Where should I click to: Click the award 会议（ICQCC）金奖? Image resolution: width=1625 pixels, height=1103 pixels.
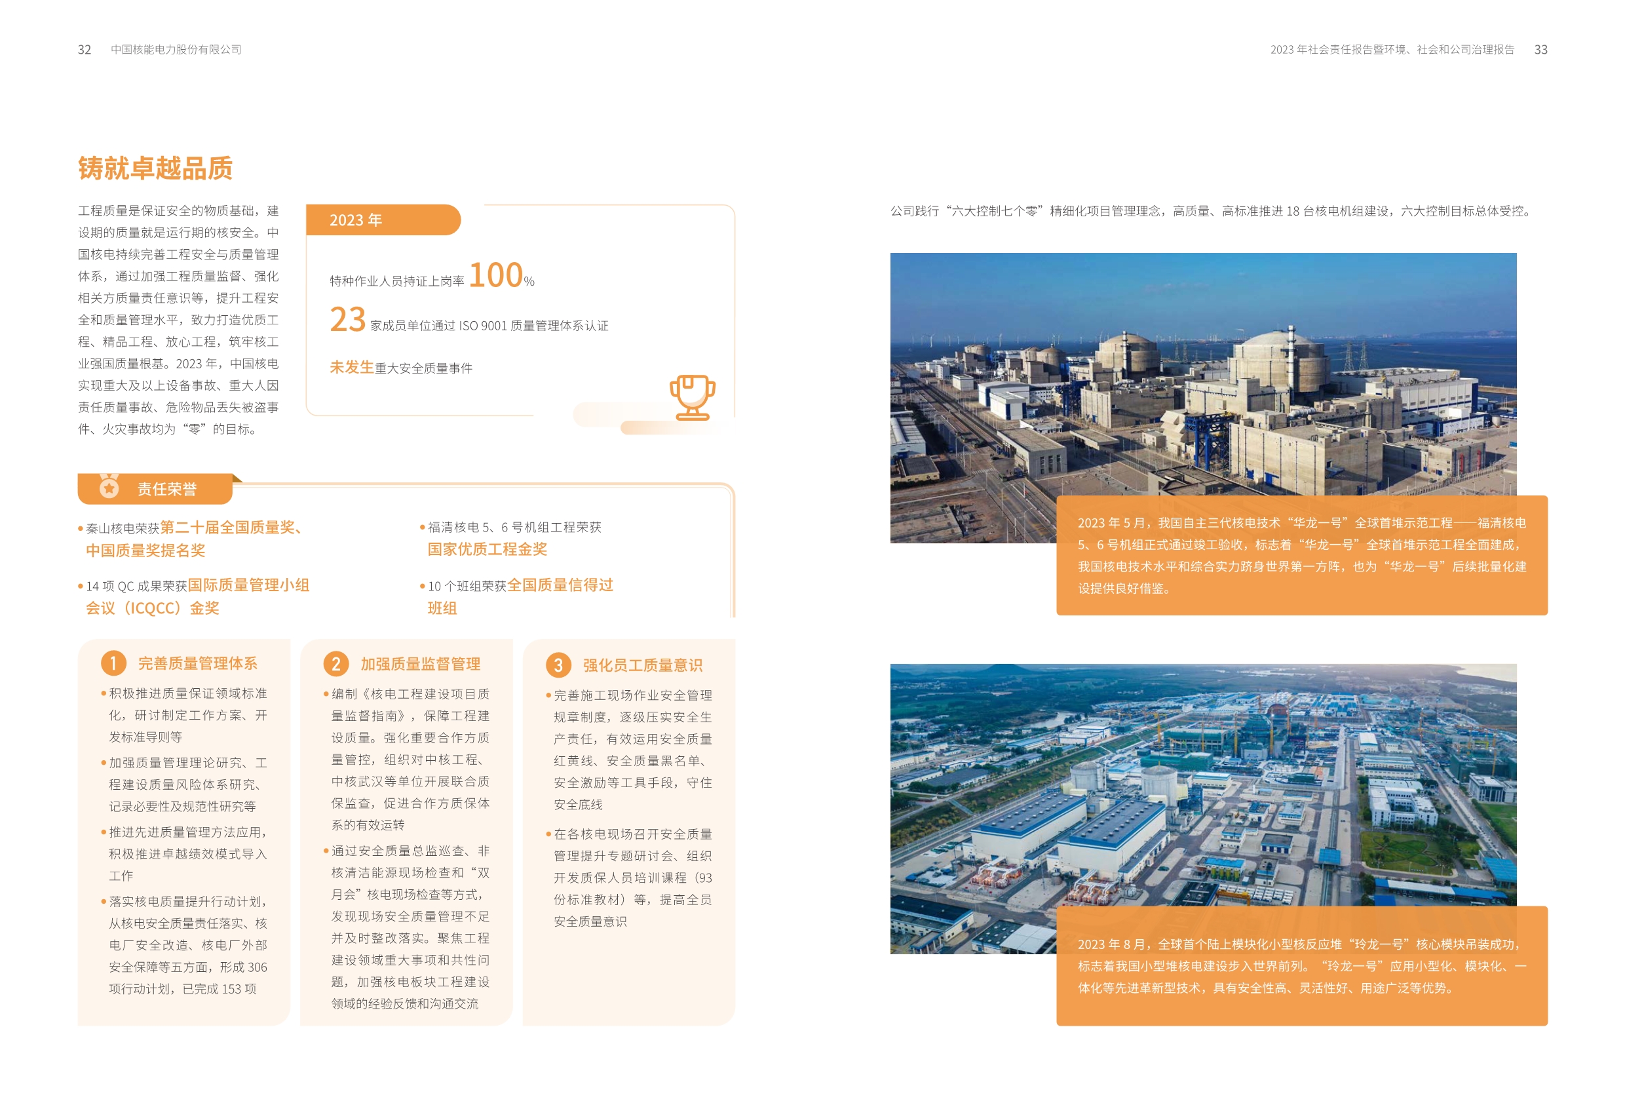click(153, 608)
